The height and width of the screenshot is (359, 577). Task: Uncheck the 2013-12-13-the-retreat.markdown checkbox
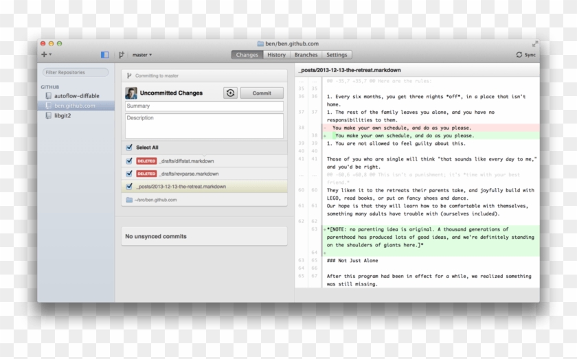tap(129, 187)
